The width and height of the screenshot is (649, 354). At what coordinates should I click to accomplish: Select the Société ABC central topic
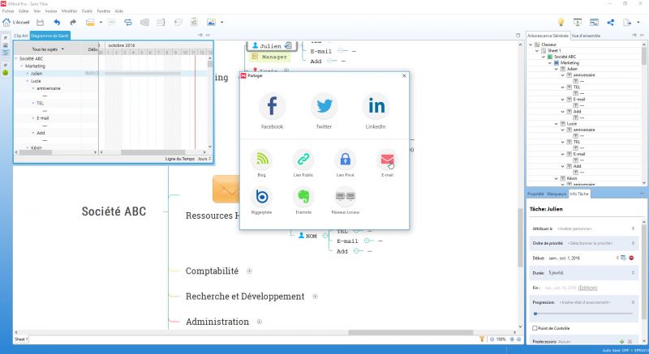tap(114, 211)
